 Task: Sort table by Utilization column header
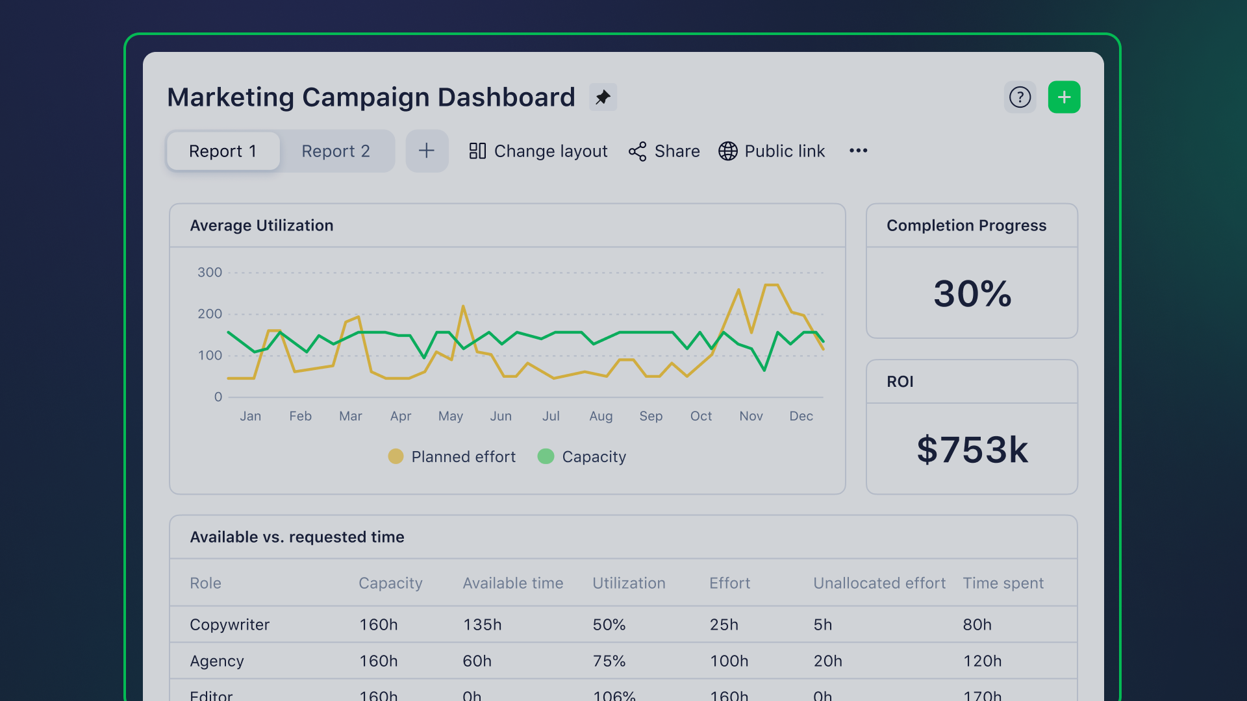[629, 583]
